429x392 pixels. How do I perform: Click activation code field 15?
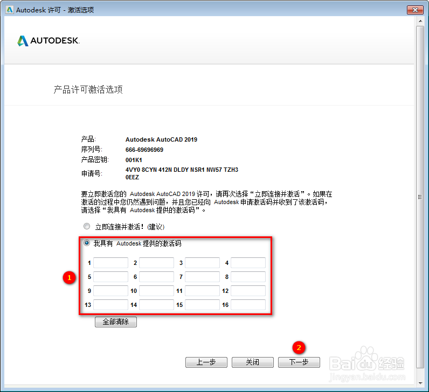202,305
